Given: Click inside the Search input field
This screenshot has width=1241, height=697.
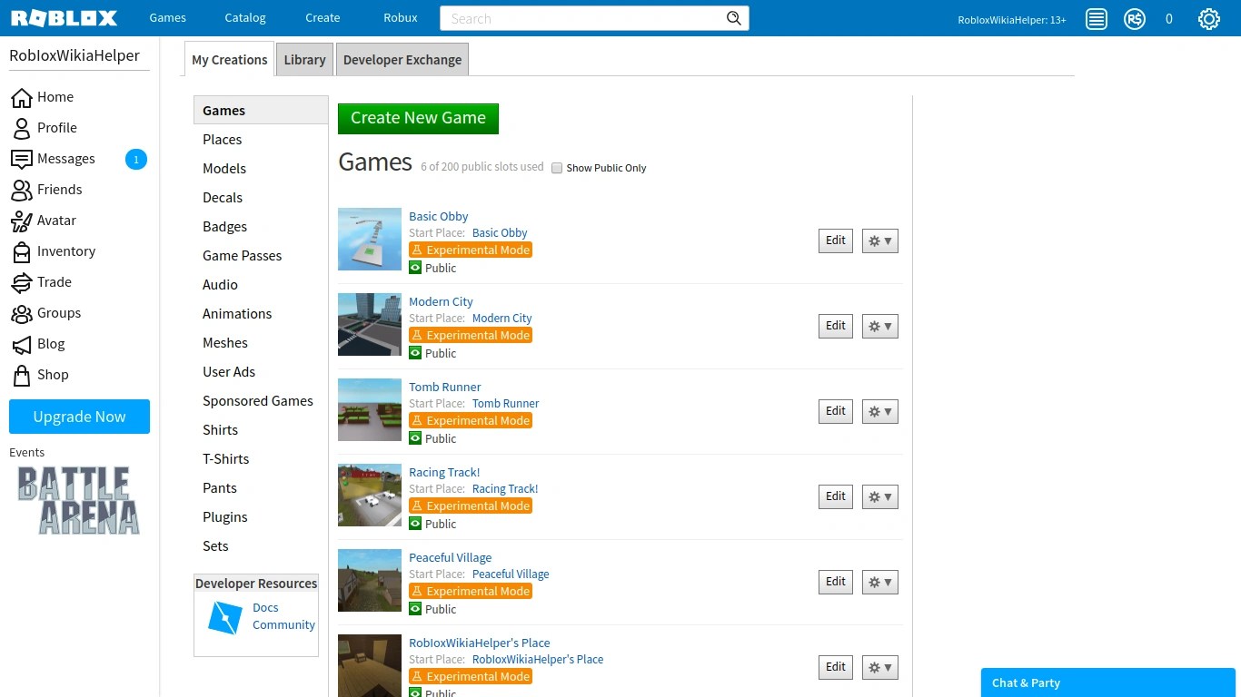Looking at the screenshot, I should [581, 18].
